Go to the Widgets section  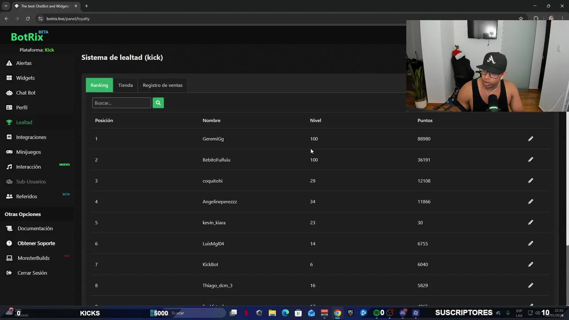point(25,78)
